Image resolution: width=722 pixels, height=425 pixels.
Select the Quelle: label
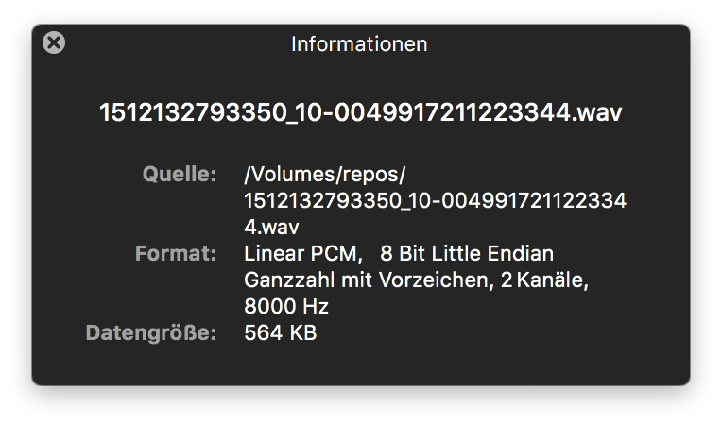point(180,175)
